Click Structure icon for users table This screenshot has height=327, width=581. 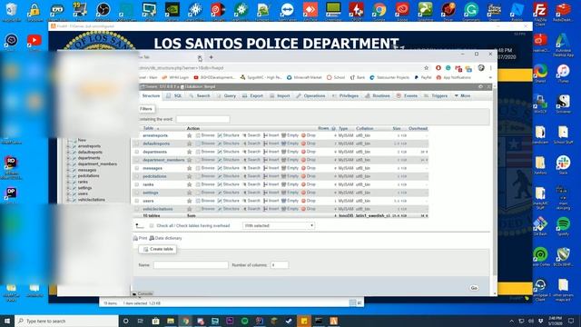[220, 201]
